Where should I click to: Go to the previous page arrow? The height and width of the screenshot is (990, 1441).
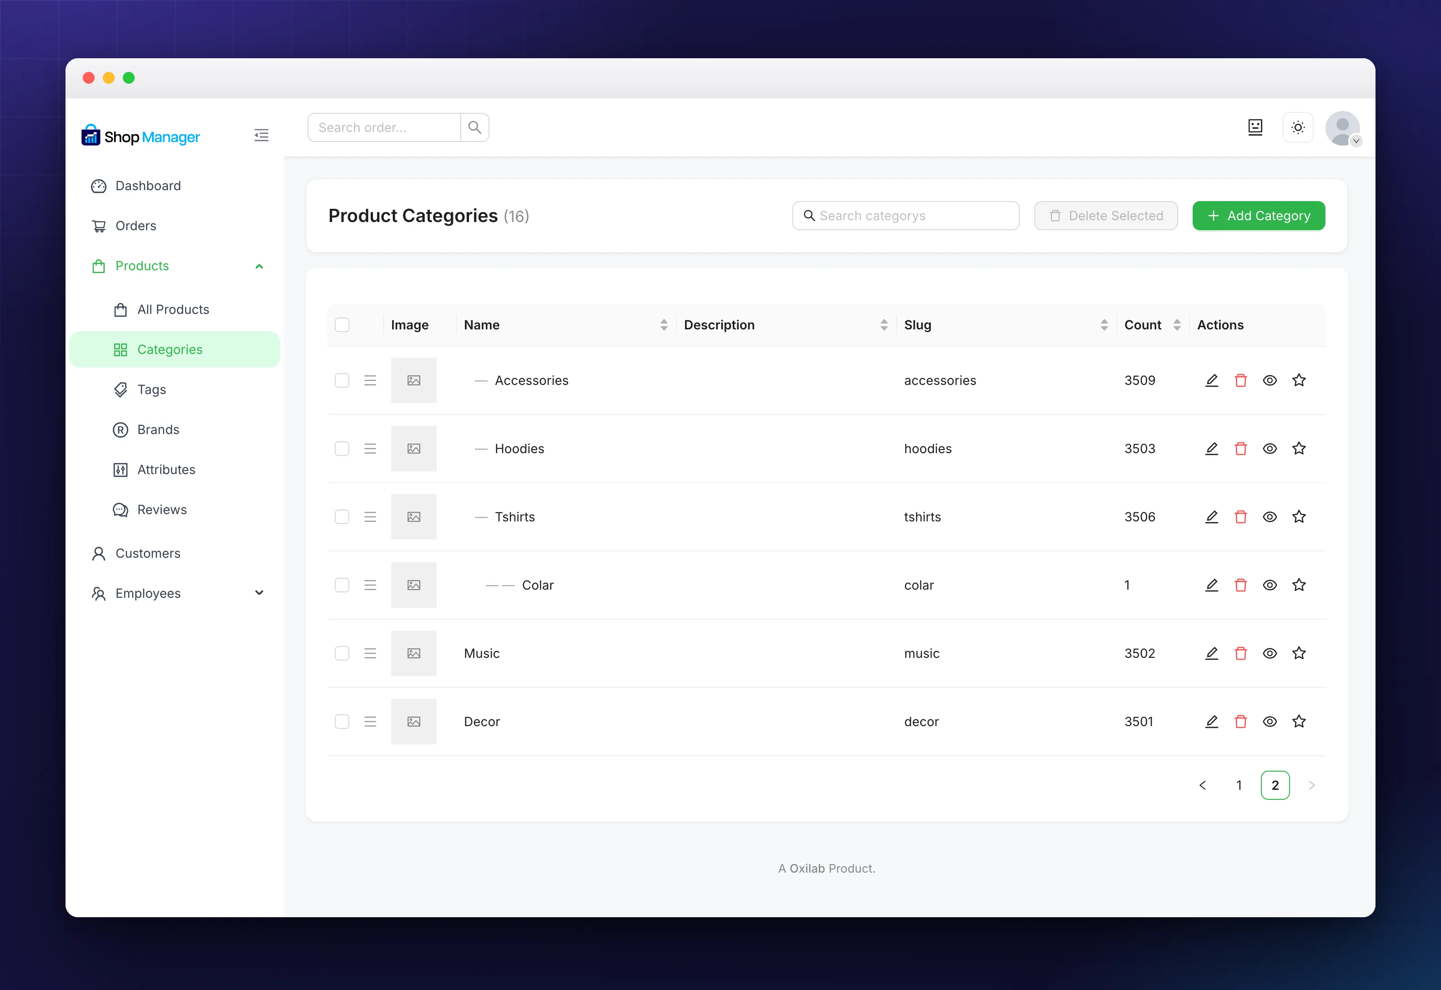(x=1202, y=785)
